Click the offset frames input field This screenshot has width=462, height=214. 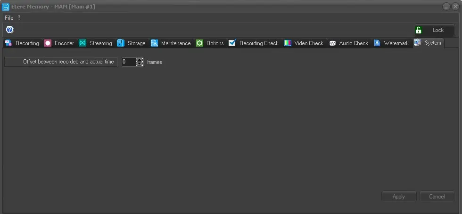point(128,62)
